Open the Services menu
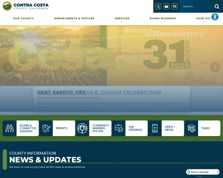 122,19
